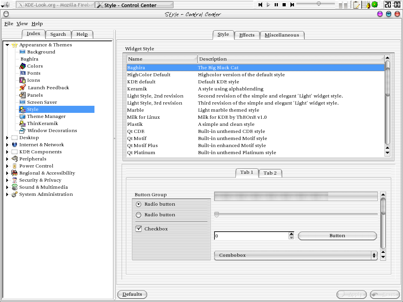
Task: Click the clock showing 20:00
Action: tap(392, 5)
